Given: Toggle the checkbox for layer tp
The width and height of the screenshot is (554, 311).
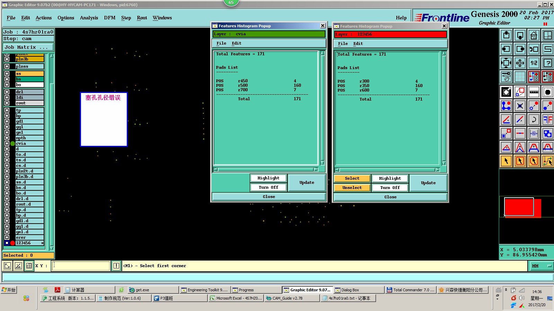Looking at the screenshot, I should [7, 110].
